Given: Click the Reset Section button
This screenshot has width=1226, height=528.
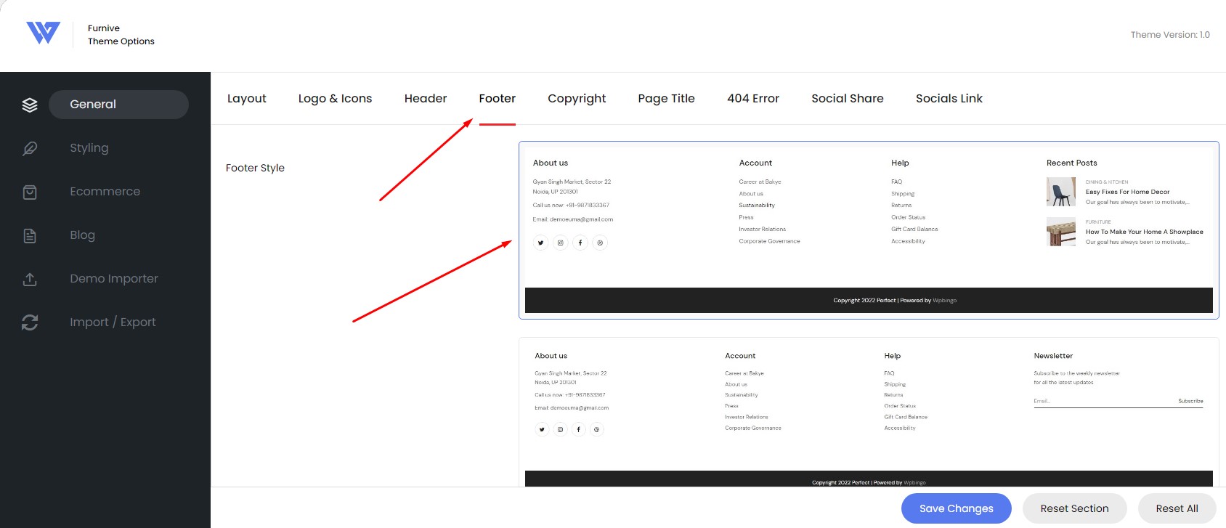Looking at the screenshot, I should 1074,508.
